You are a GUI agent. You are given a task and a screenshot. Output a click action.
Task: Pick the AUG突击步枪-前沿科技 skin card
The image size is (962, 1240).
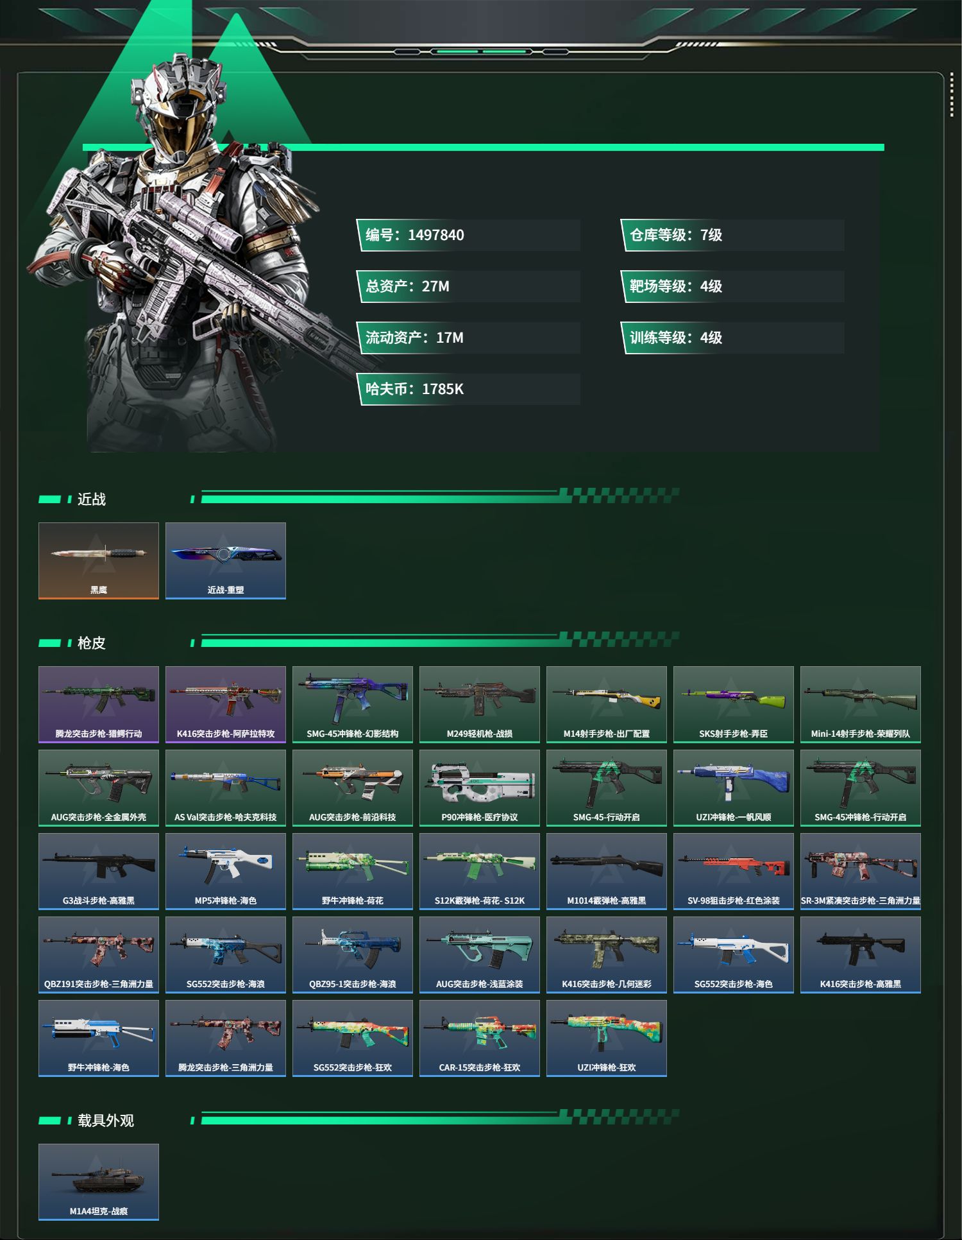pyautogui.click(x=353, y=788)
